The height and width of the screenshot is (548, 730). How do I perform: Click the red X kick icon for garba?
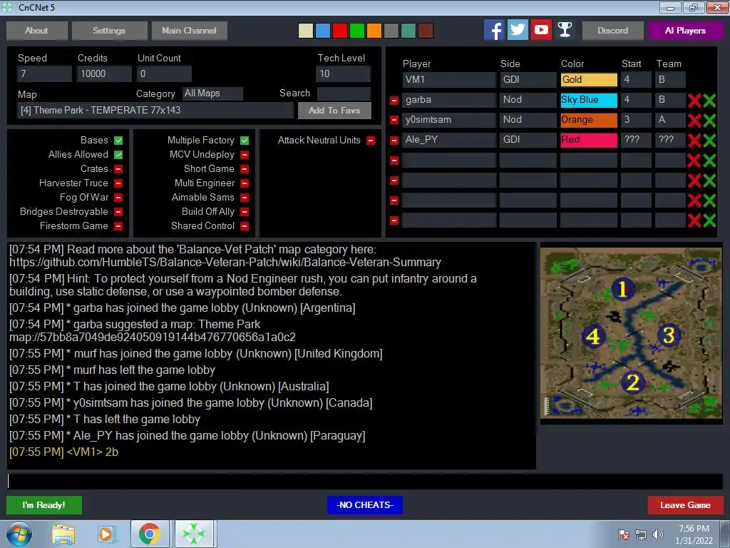click(694, 100)
